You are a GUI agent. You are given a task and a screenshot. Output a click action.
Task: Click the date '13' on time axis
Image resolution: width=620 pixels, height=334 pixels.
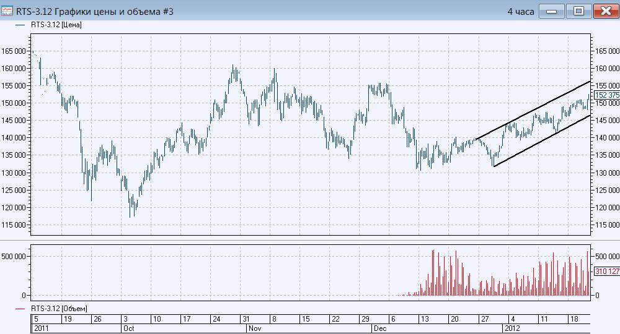click(x=425, y=319)
